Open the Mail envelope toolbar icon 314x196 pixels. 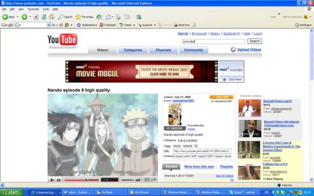click(108, 17)
